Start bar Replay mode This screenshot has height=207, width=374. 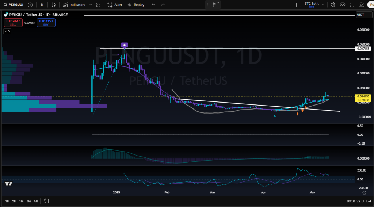pos(136,5)
